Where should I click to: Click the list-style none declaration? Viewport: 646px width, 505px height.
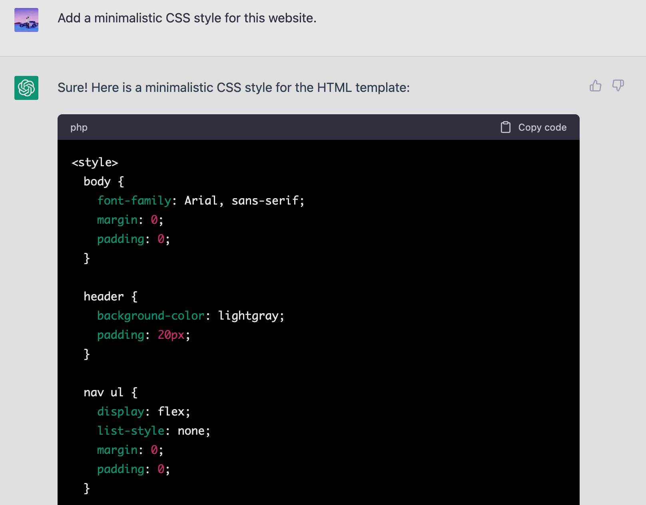[x=154, y=431]
